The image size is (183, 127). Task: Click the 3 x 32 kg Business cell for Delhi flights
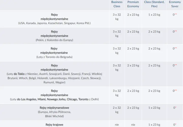pyautogui.click(x=117, y=93)
